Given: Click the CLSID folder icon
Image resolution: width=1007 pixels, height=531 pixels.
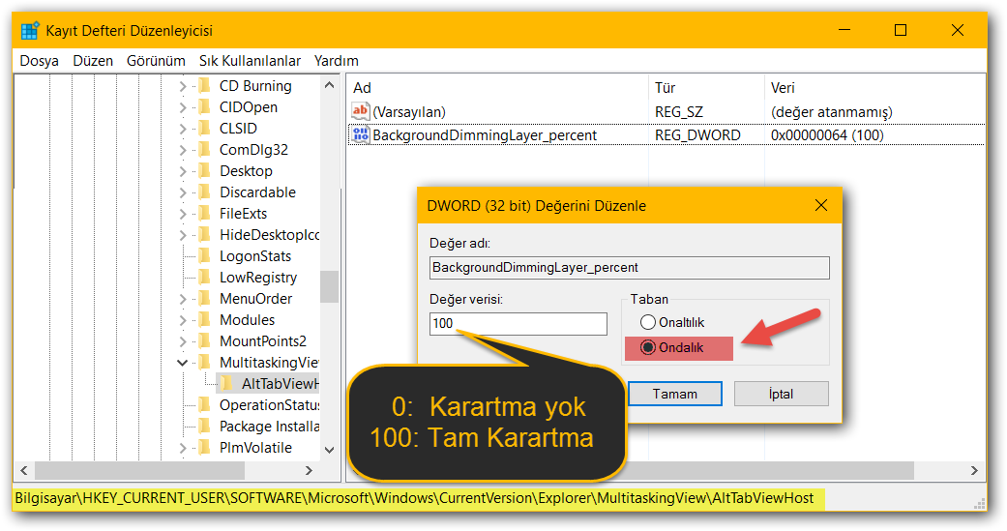Looking at the screenshot, I should (205, 128).
